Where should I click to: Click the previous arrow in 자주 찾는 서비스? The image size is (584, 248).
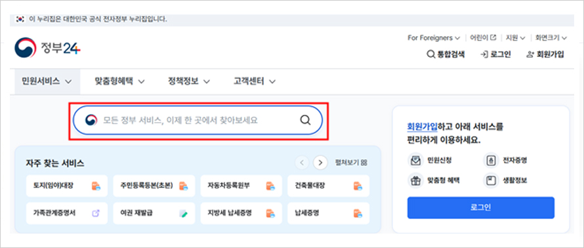click(x=302, y=162)
